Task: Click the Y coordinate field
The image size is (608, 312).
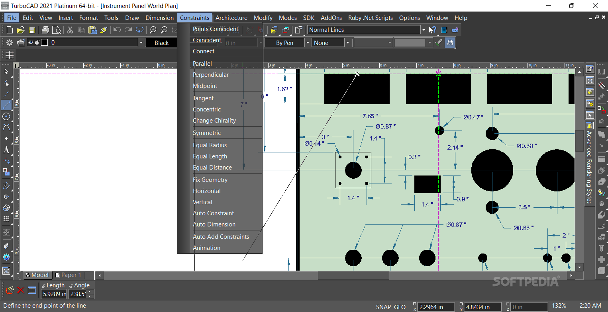Action: 482,307
